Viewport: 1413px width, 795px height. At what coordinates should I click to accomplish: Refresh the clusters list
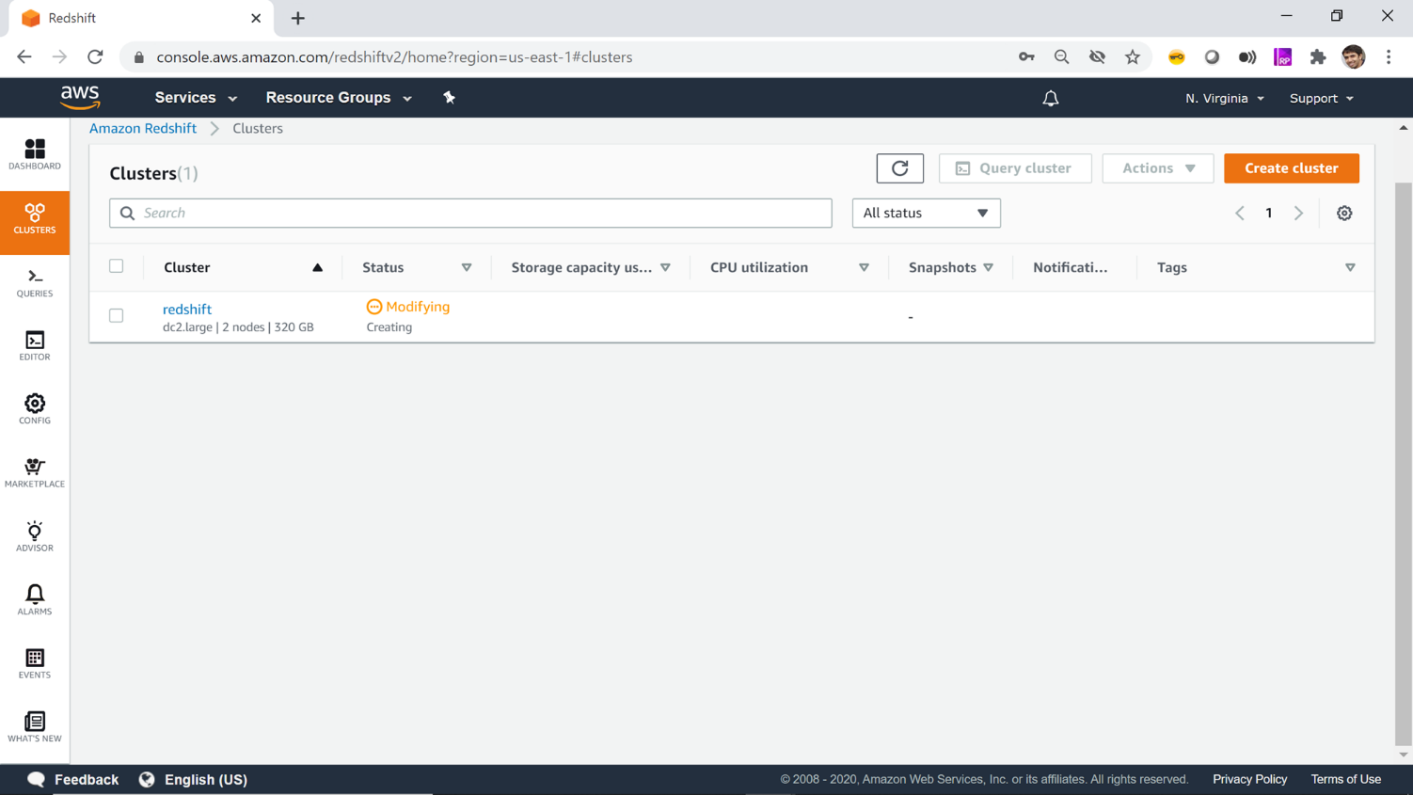tap(900, 168)
